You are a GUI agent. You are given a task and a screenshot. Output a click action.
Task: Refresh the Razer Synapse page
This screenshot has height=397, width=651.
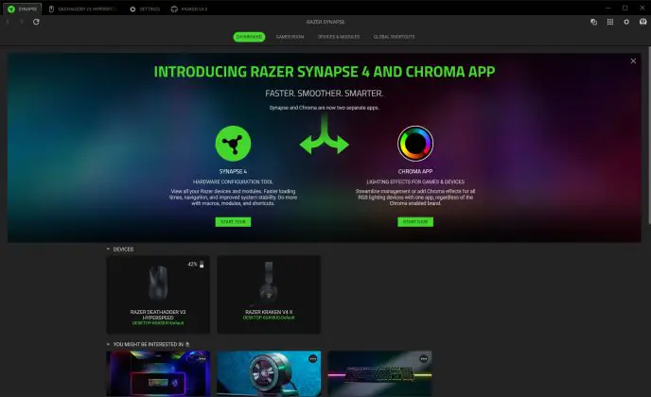36,22
